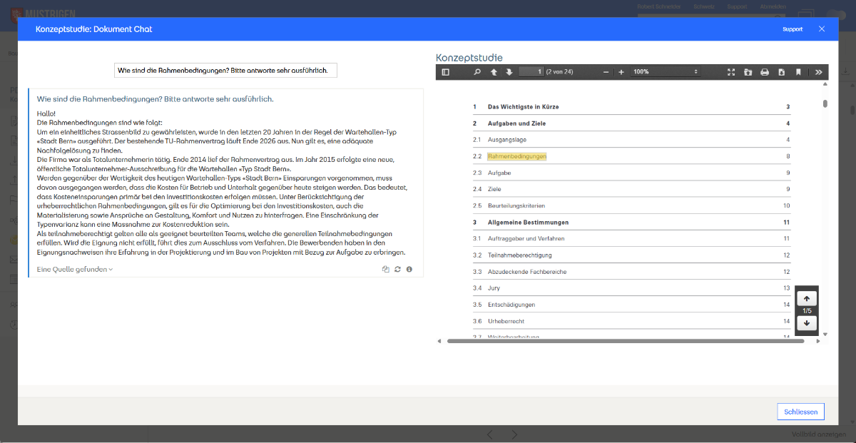
Task: Click the Schliessen button
Action: click(x=800, y=412)
